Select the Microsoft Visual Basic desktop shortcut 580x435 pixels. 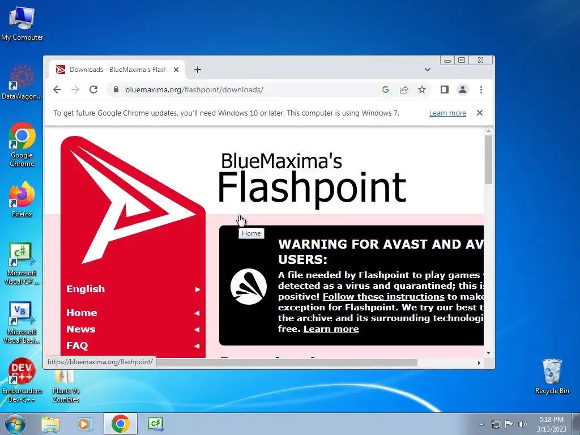click(22, 322)
